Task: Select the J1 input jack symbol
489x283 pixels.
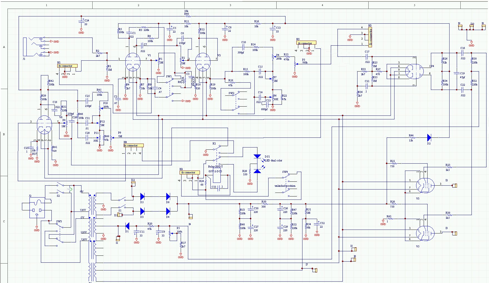Action: pyautogui.click(x=35, y=47)
